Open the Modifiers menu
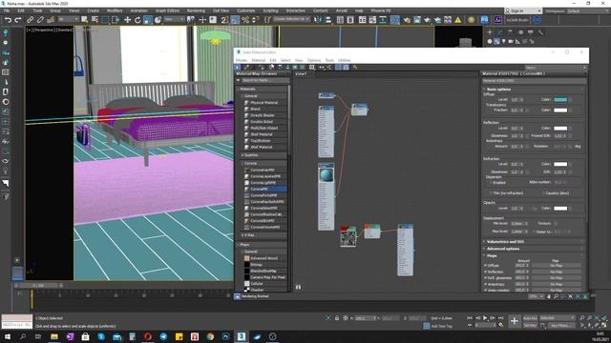The height and width of the screenshot is (343, 611). point(115,10)
